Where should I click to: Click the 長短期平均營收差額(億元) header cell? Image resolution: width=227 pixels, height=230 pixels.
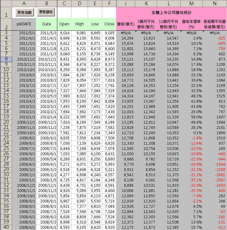[x=215, y=24]
